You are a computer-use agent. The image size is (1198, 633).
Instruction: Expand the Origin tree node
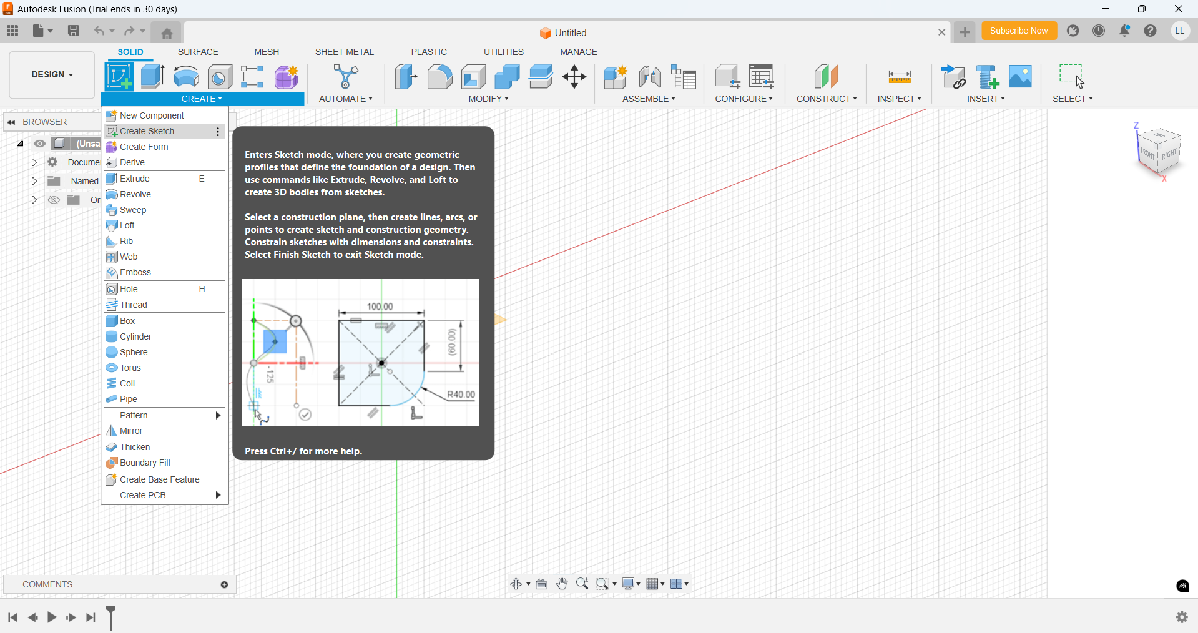tap(34, 200)
